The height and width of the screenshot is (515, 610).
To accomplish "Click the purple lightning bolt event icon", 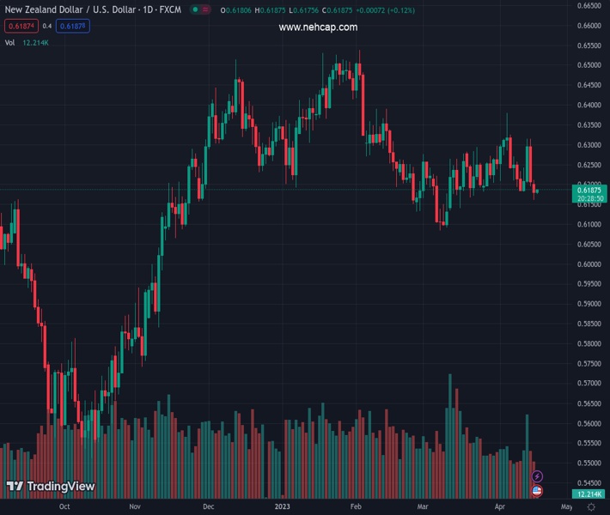I will (x=538, y=476).
